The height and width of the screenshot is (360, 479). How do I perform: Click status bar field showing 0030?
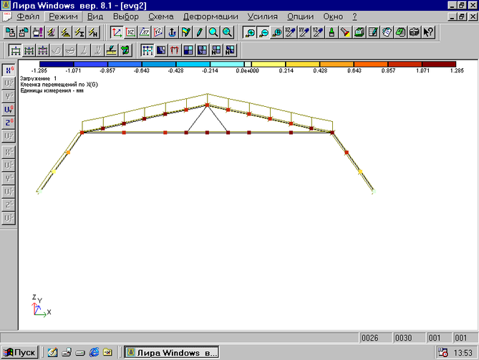409,338
